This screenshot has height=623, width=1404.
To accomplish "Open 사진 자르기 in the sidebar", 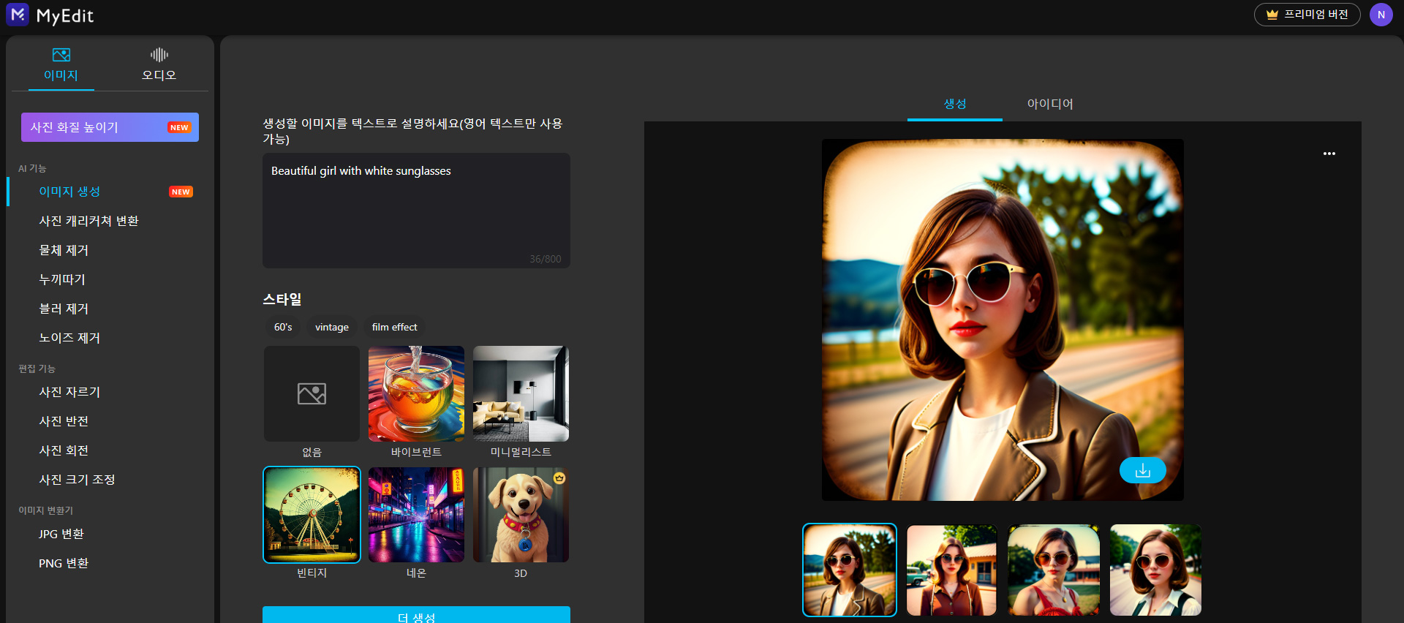I will coord(69,392).
